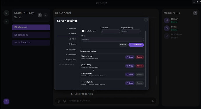201x109 pixels.
Task: Click the Refresh button
Action: pos(123,45)
